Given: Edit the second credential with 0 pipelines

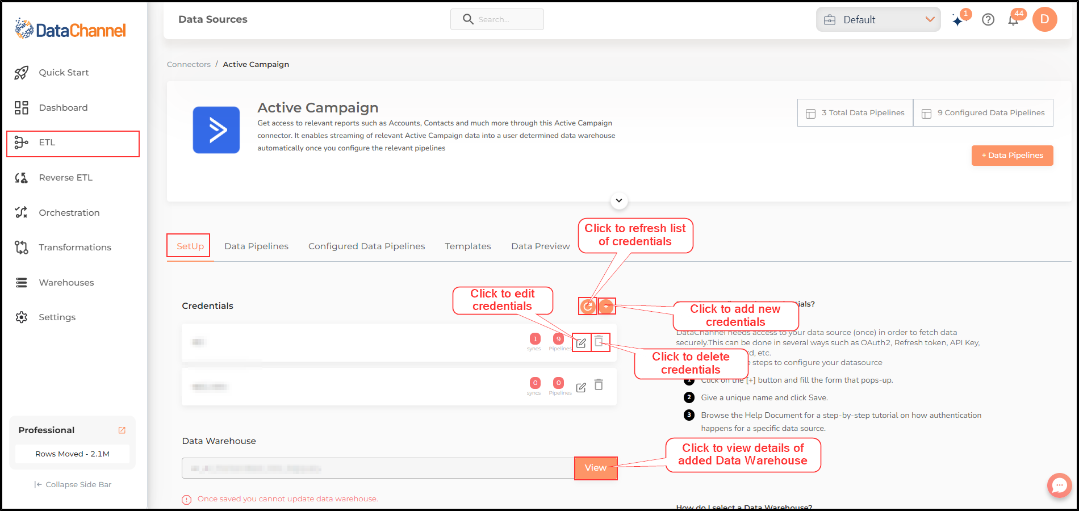Looking at the screenshot, I should pyautogui.click(x=581, y=387).
